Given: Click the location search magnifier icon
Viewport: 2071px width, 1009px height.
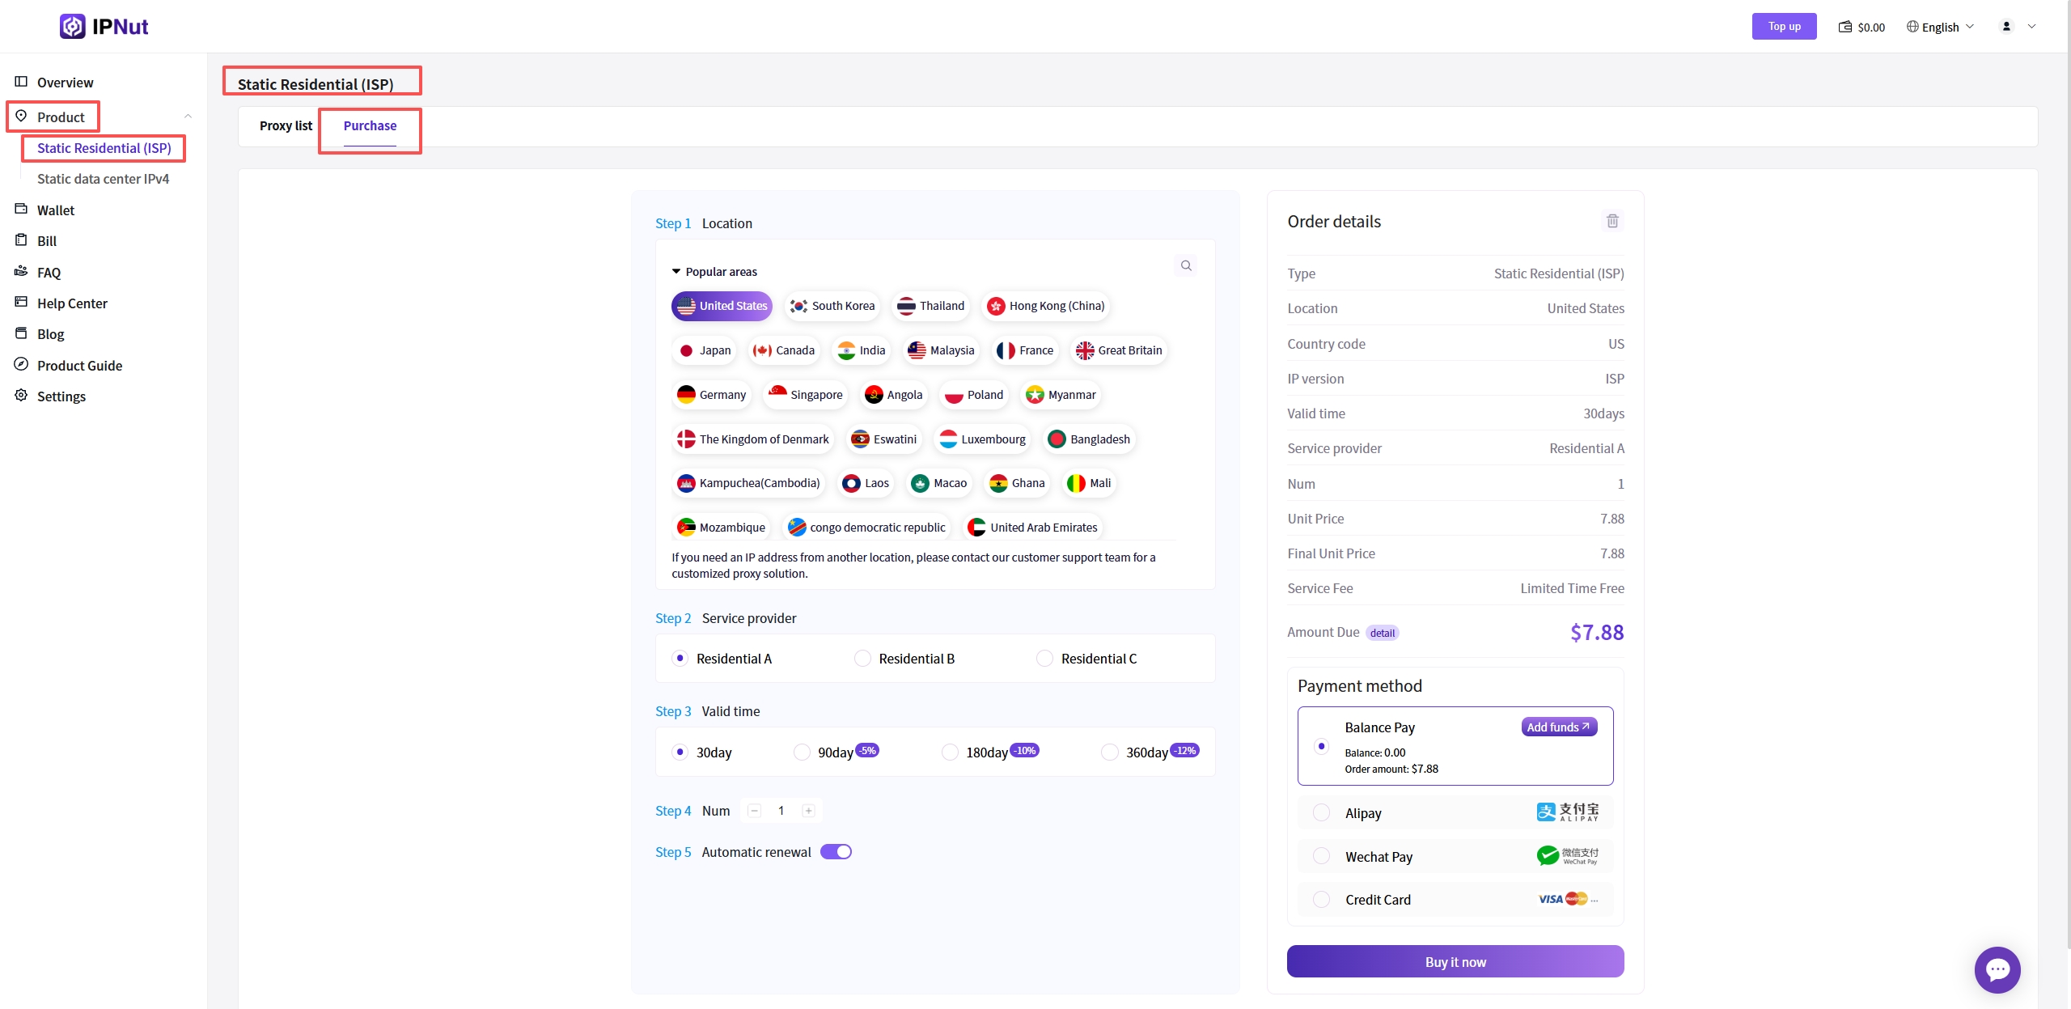Looking at the screenshot, I should [1185, 265].
